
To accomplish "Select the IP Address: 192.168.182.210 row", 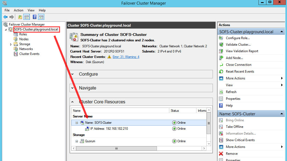I will tap(139, 129).
